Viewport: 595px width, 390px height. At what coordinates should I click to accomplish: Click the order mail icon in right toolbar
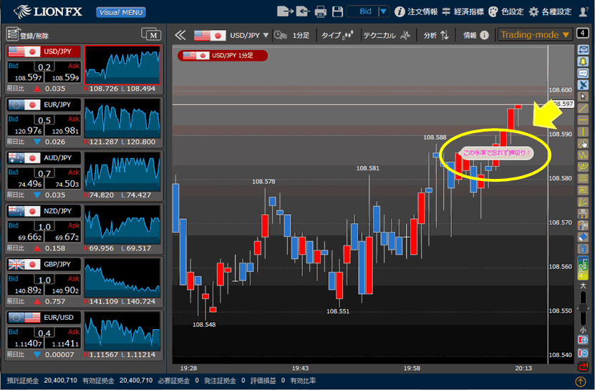pos(583,49)
